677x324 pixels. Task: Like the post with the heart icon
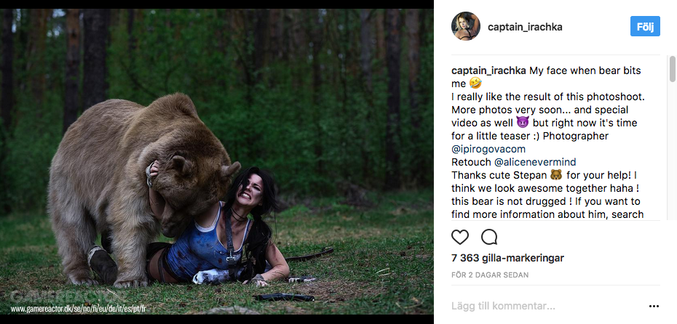click(460, 237)
